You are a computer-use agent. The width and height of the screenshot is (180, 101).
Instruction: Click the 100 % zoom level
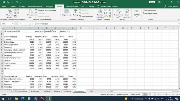(177, 95)
